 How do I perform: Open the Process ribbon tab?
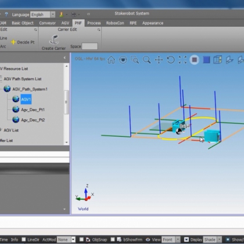tap(94, 23)
